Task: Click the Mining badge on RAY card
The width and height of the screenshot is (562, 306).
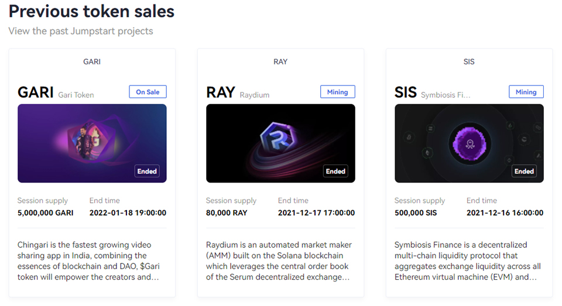Action: click(338, 92)
